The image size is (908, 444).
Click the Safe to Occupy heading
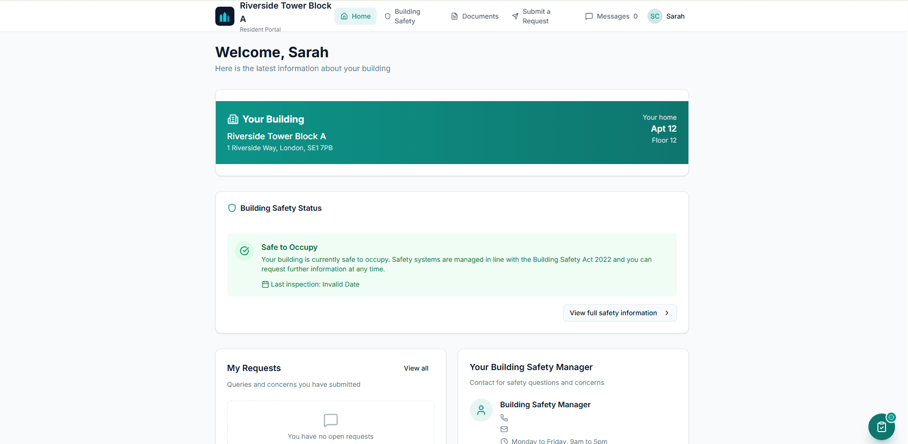[x=289, y=247]
